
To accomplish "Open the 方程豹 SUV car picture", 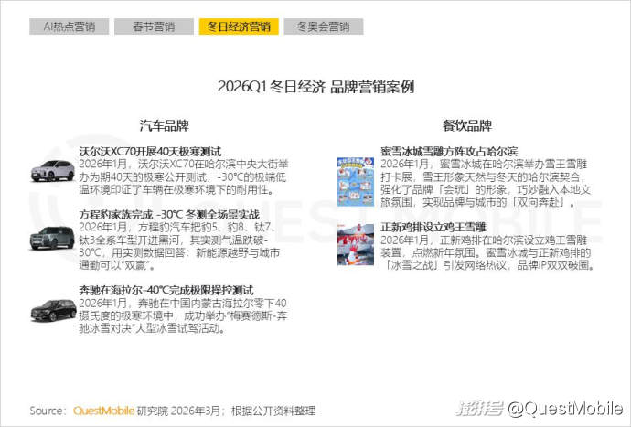I will (52, 236).
